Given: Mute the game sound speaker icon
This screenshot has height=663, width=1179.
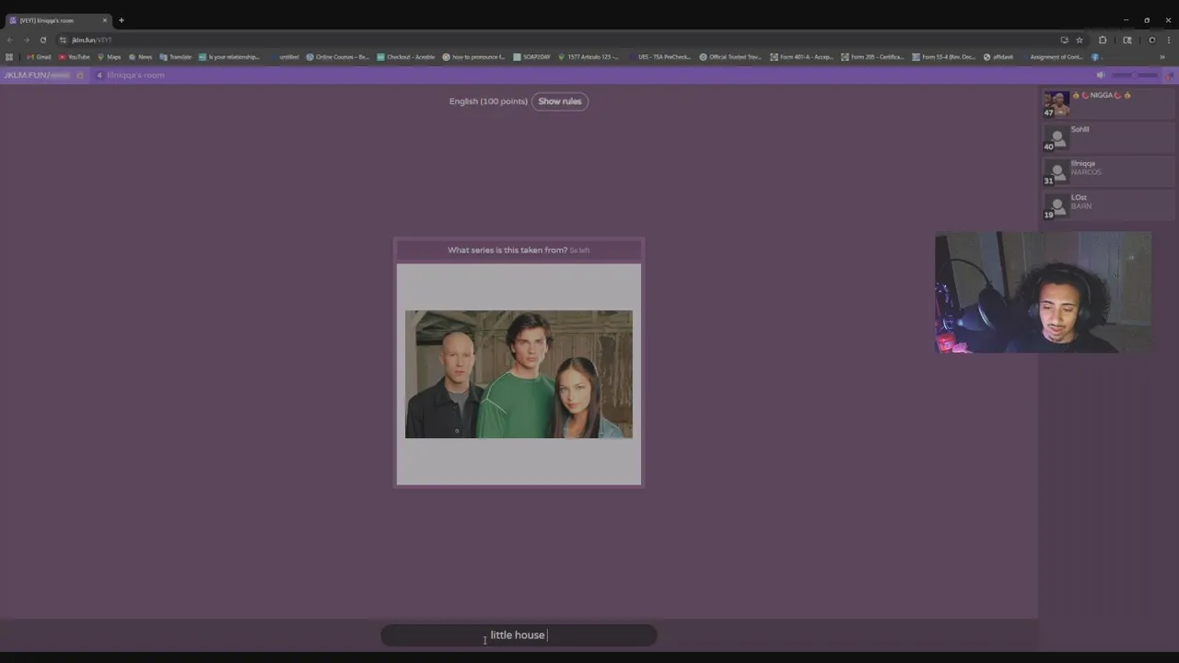Looking at the screenshot, I should point(1100,75).
